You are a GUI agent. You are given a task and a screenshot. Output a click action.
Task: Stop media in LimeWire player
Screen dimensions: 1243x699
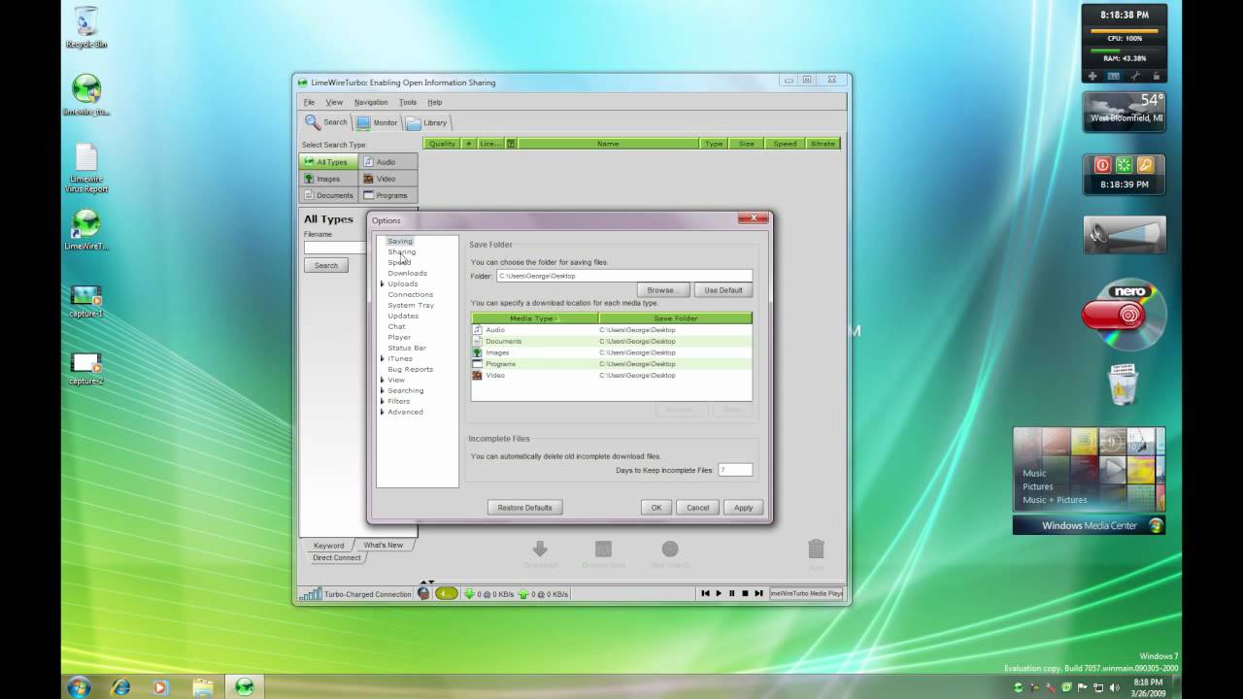pos(745,593)
